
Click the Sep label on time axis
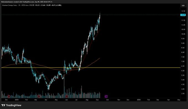click(x=97, y=100)
